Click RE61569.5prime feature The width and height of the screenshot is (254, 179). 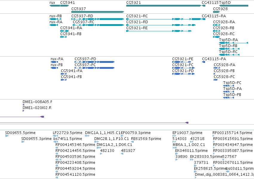point(132,142)
